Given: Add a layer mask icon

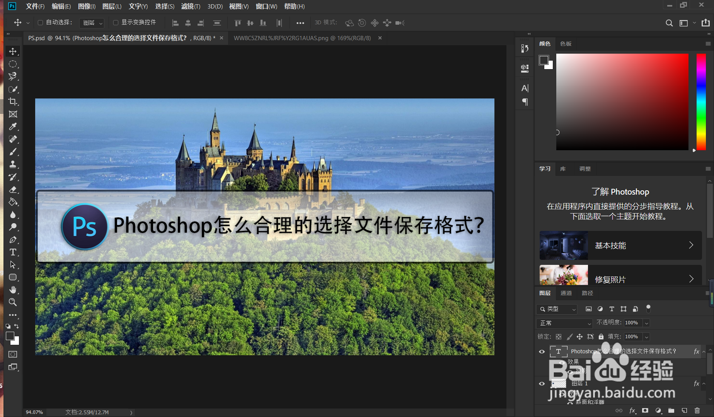Looking at the screenshot, I should pyautogui.click(x=645, y=410).
